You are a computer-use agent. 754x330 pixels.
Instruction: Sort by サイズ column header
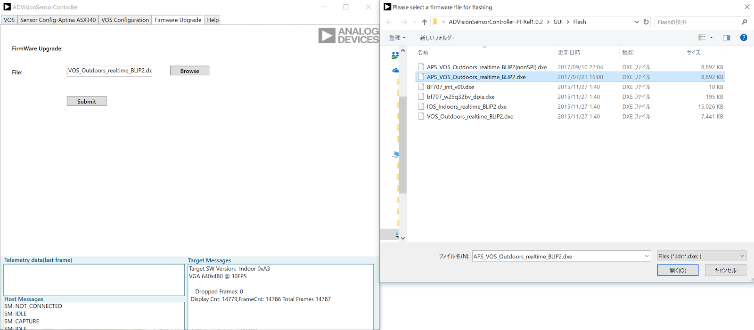(x=705, y=52)
